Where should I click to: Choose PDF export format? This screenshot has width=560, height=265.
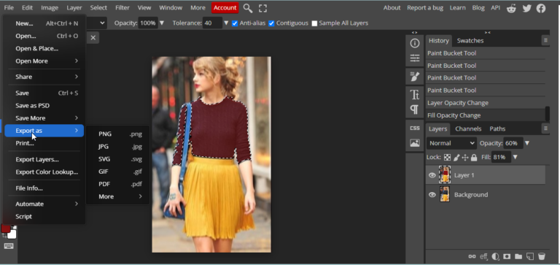(x=118, y=184)
